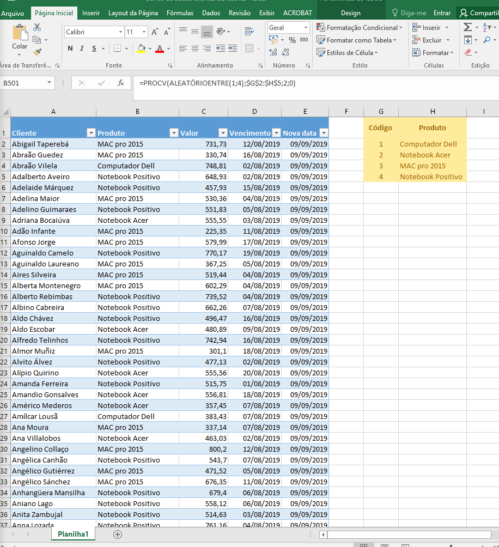Click the increase indent icon
The width and height of the screenshot is (499, 547).
tap(233, 48)
